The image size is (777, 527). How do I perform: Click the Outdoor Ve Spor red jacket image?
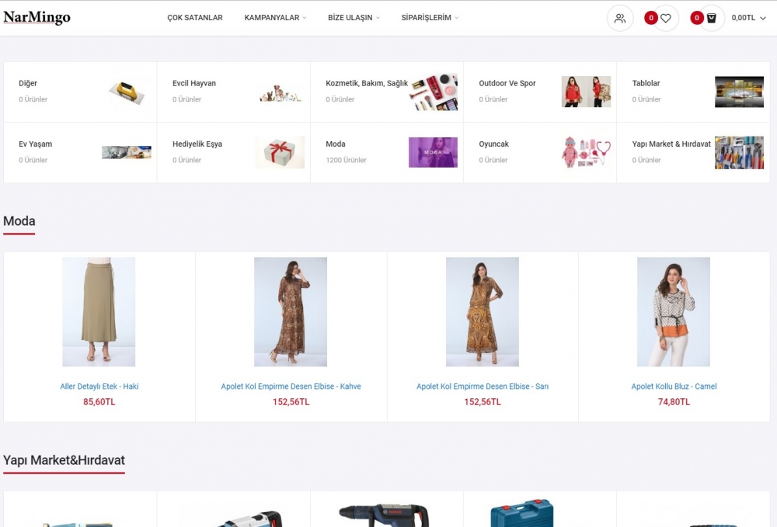pos(586,92)
